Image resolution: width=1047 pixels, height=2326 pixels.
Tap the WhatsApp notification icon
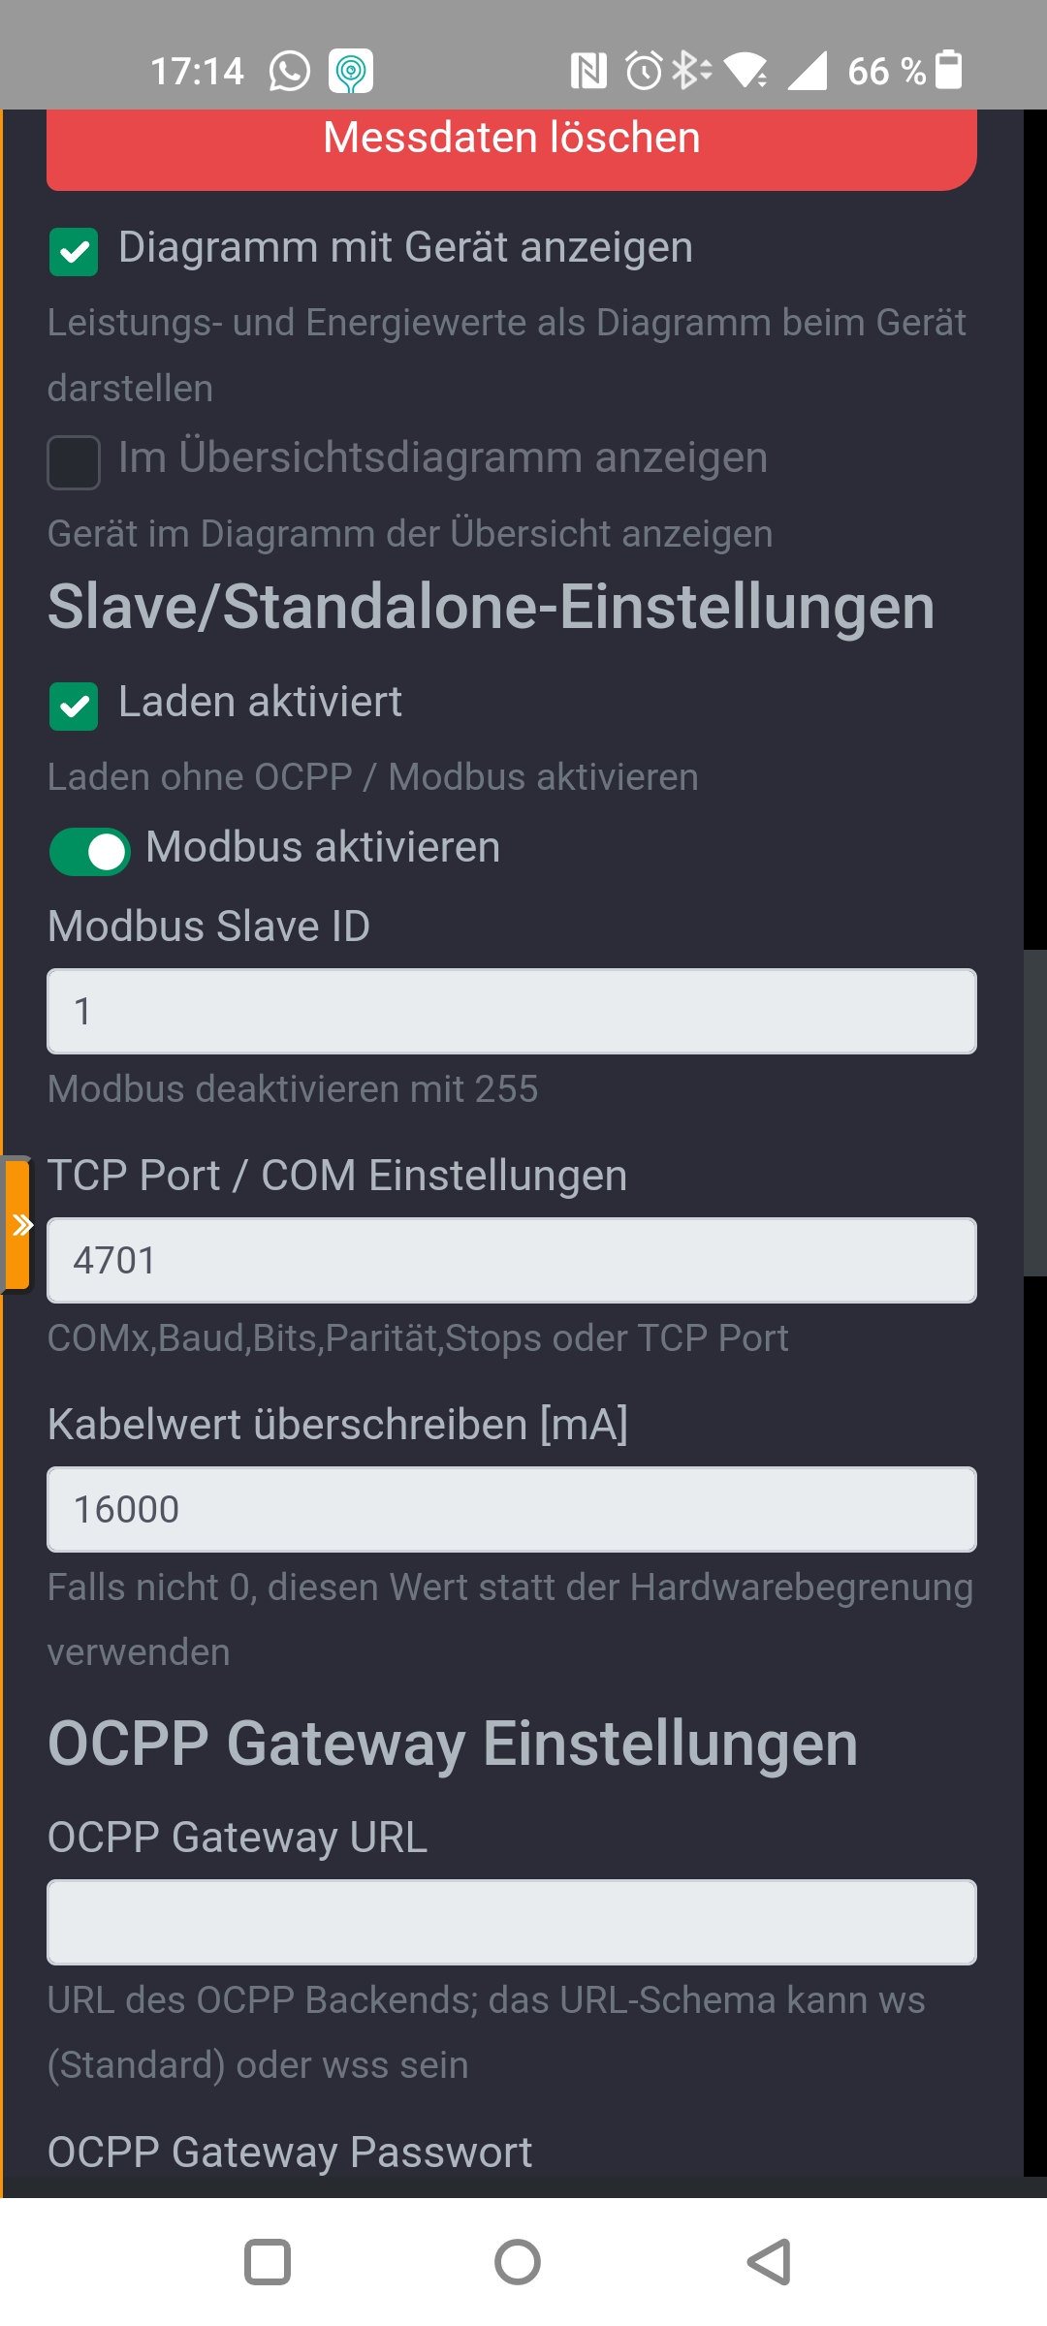[x=289, y=71]
